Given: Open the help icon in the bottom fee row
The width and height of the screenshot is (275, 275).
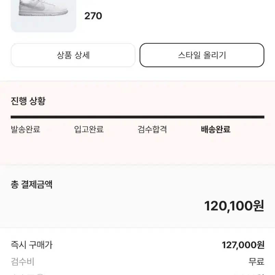Looking at the screenshot, I should pyautogui.click(x=40, y=274).
